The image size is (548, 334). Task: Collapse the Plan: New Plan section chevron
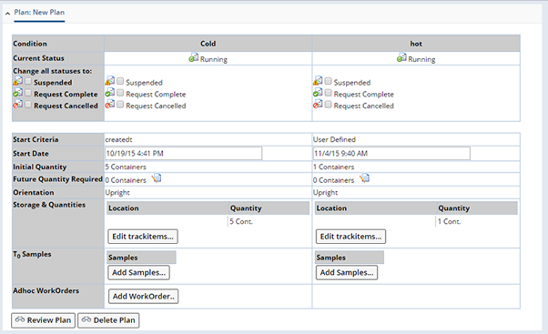[x=7, y=14]
